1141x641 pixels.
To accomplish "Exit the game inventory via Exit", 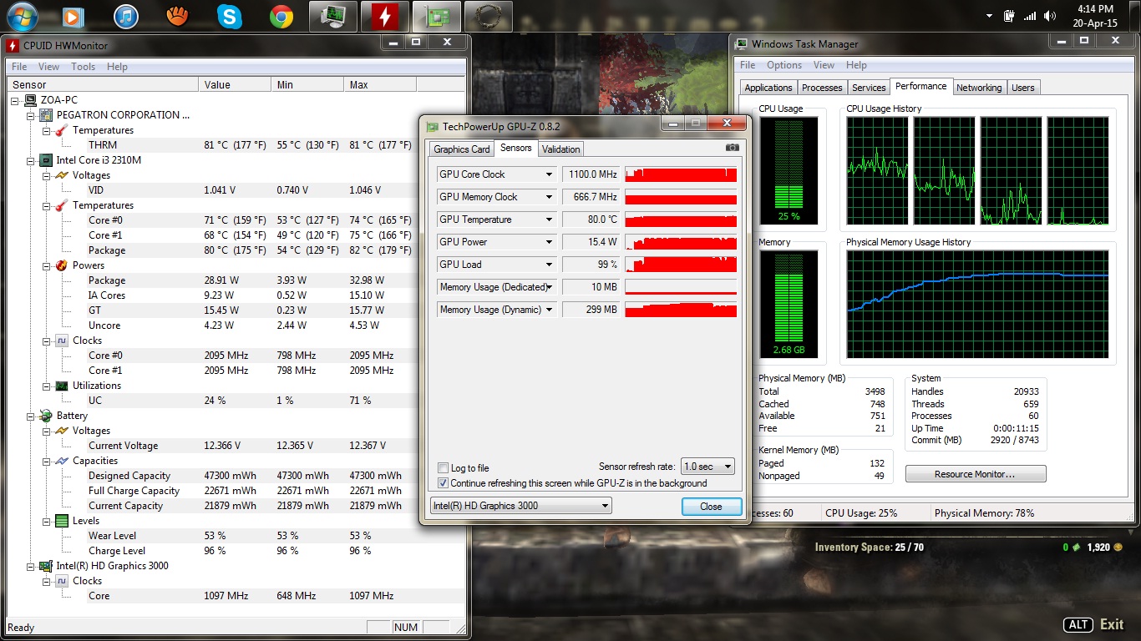I will (1112, 624).
